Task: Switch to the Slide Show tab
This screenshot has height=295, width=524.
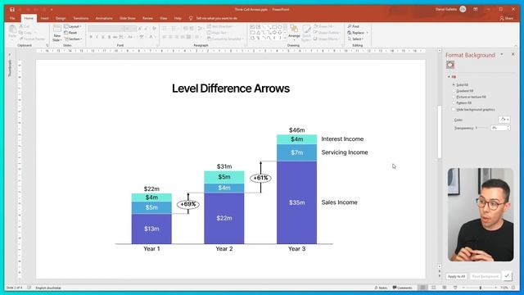Action: pyautogui.click(x=128, y=18)
